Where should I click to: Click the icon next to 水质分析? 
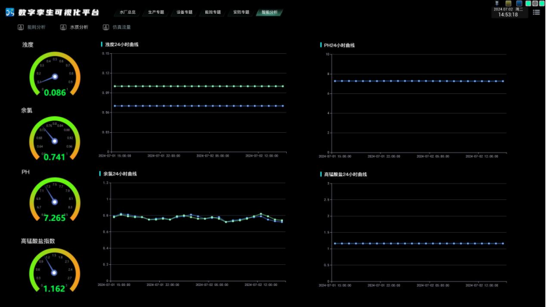63,27
